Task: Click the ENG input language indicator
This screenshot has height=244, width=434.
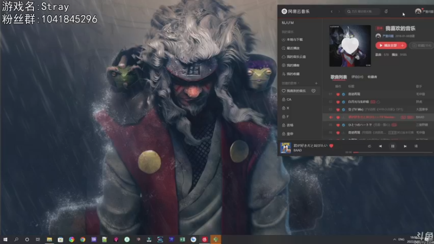Action: click(401, 239)
